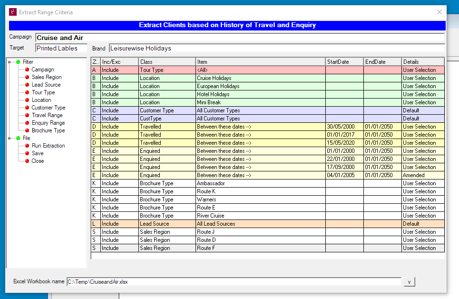Viewport: 459px width, 299px height.
Task: Click the start date 15/05/2020 cell
Action: tap(344, 143)
